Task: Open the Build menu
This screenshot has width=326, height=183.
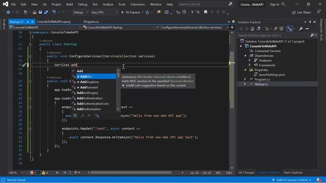Action: tap(69, 4)
